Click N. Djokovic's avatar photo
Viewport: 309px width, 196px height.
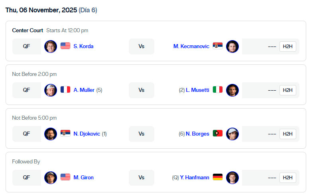51,134
